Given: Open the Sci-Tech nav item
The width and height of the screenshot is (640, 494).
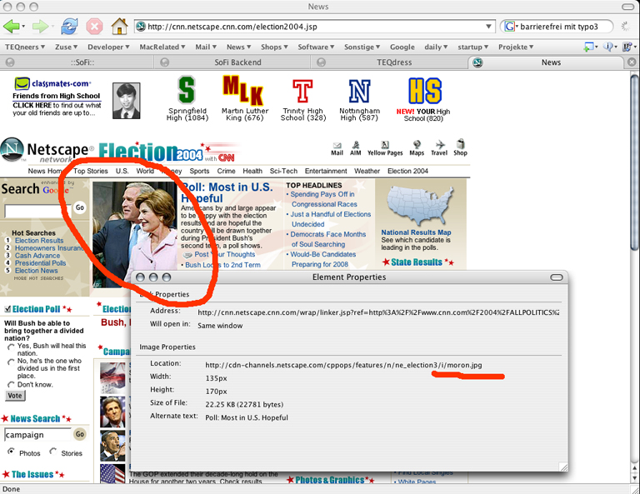Looking at the screenshot, I should 283,171.
